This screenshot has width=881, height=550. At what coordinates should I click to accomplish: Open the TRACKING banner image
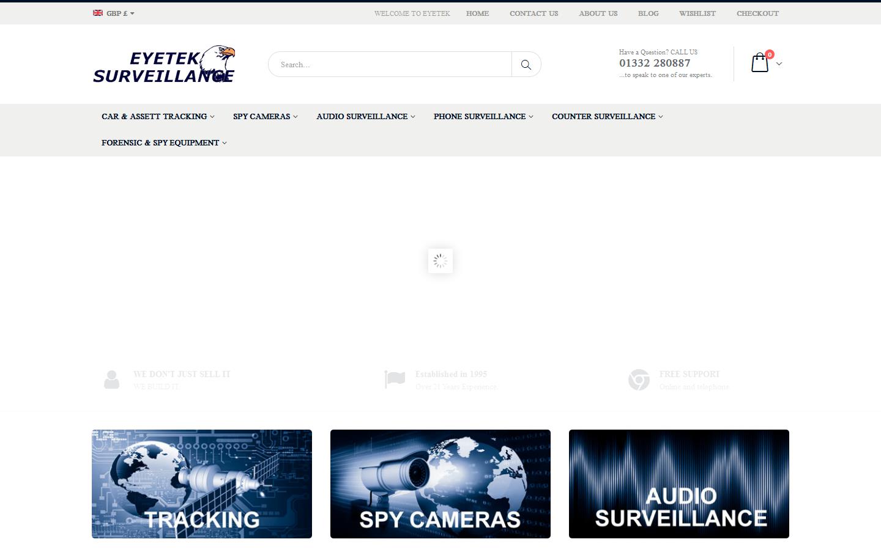(201, 483)
